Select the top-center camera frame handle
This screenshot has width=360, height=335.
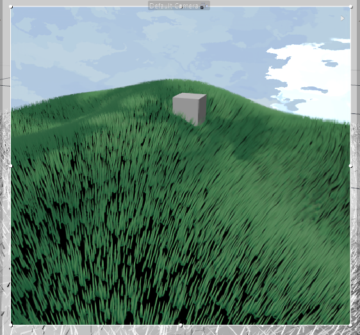tap(181, 7)
